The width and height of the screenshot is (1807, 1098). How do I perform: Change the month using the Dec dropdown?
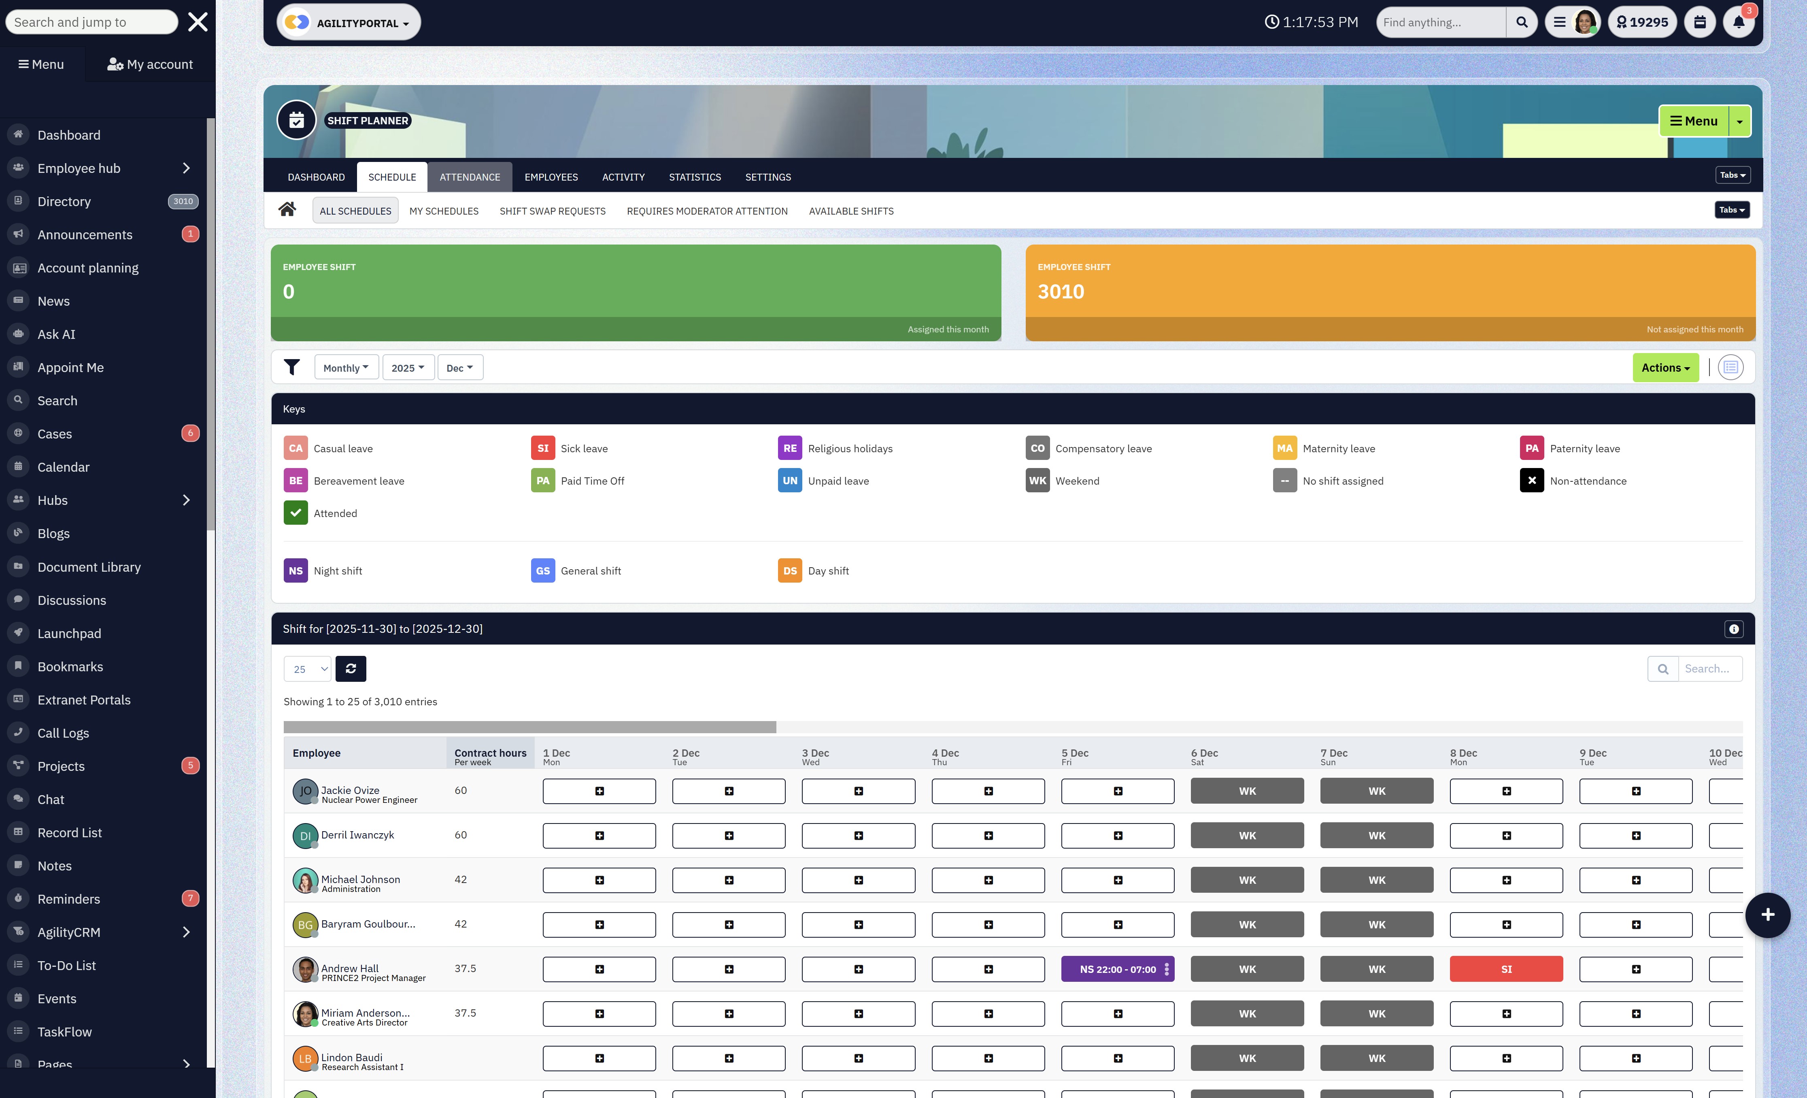pos(459,367)
